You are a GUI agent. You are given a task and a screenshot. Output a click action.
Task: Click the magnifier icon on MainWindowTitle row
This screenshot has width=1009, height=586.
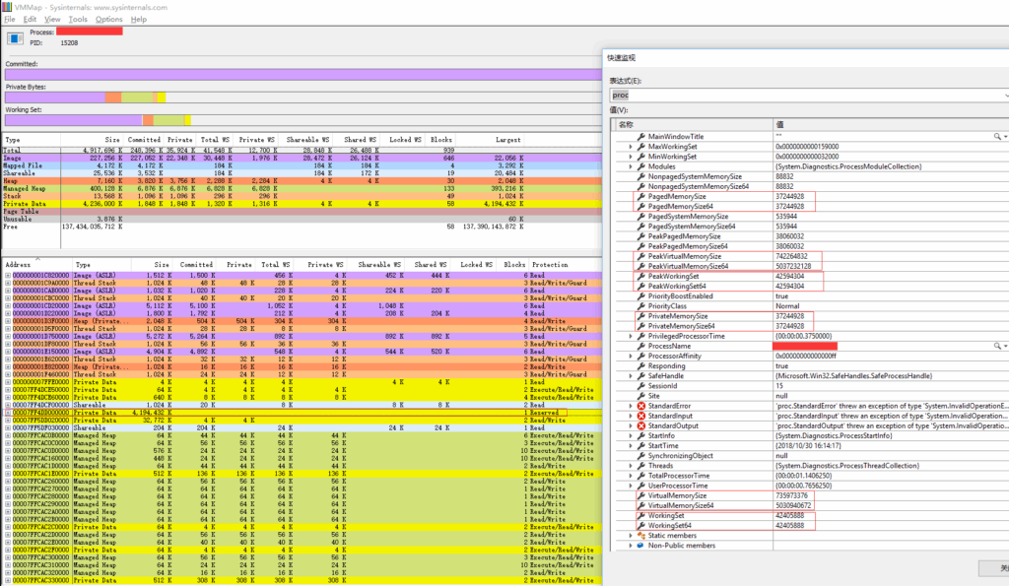tap(995, 136)
